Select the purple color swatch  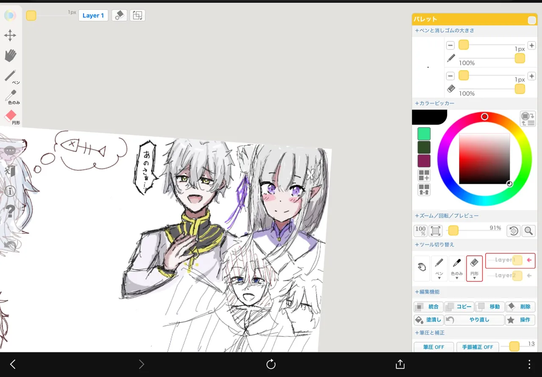coord(424,161)
